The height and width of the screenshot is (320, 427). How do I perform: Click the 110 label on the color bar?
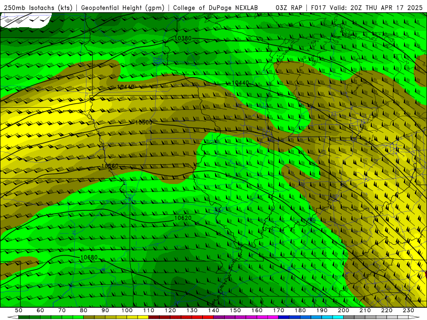[x=149, y=310]
